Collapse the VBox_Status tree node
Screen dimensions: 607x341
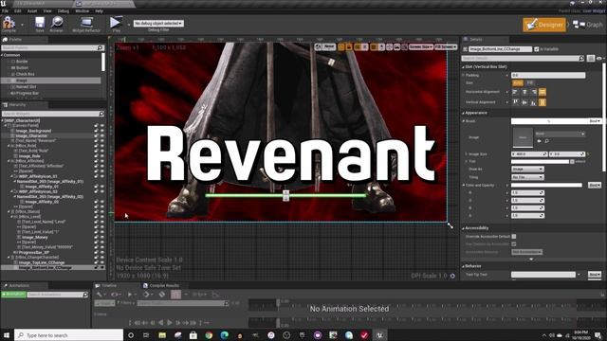coord(9,212)
